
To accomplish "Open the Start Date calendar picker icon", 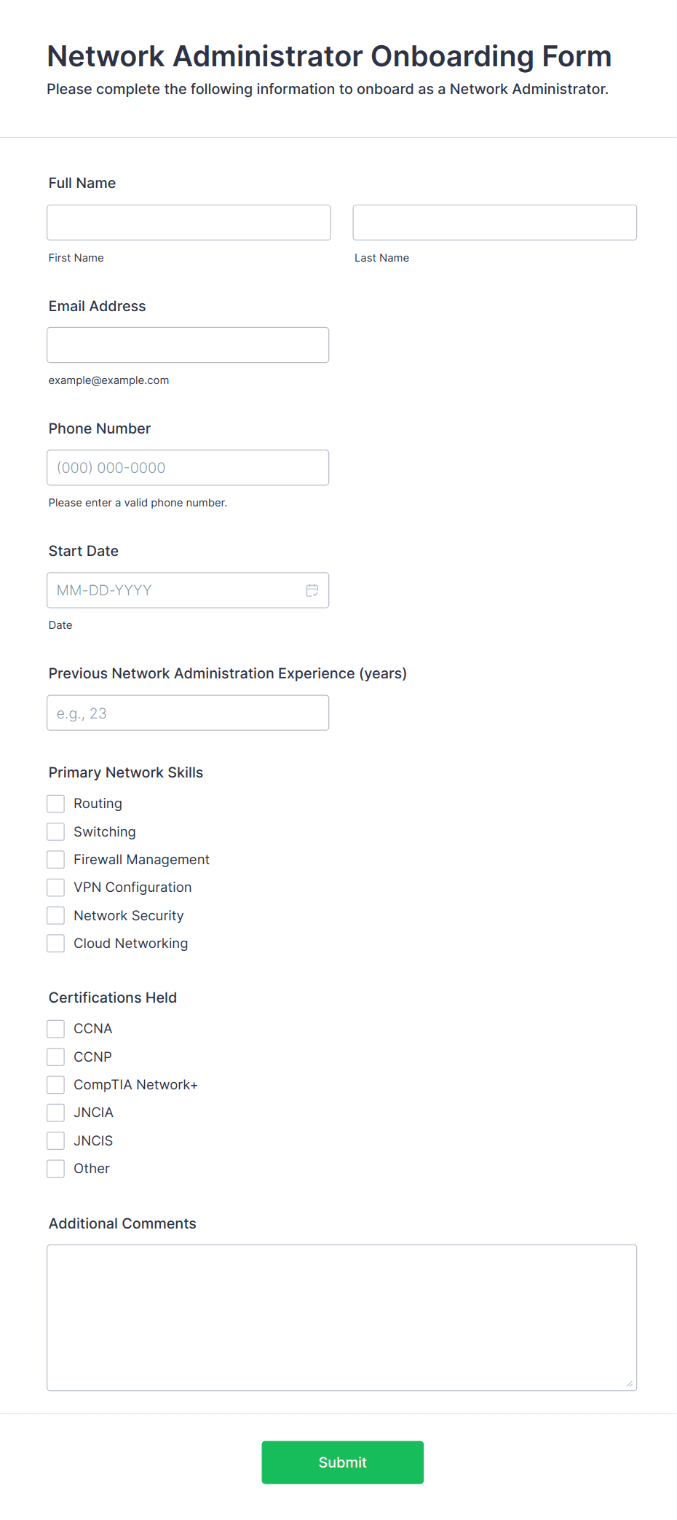I will (312, 590).
